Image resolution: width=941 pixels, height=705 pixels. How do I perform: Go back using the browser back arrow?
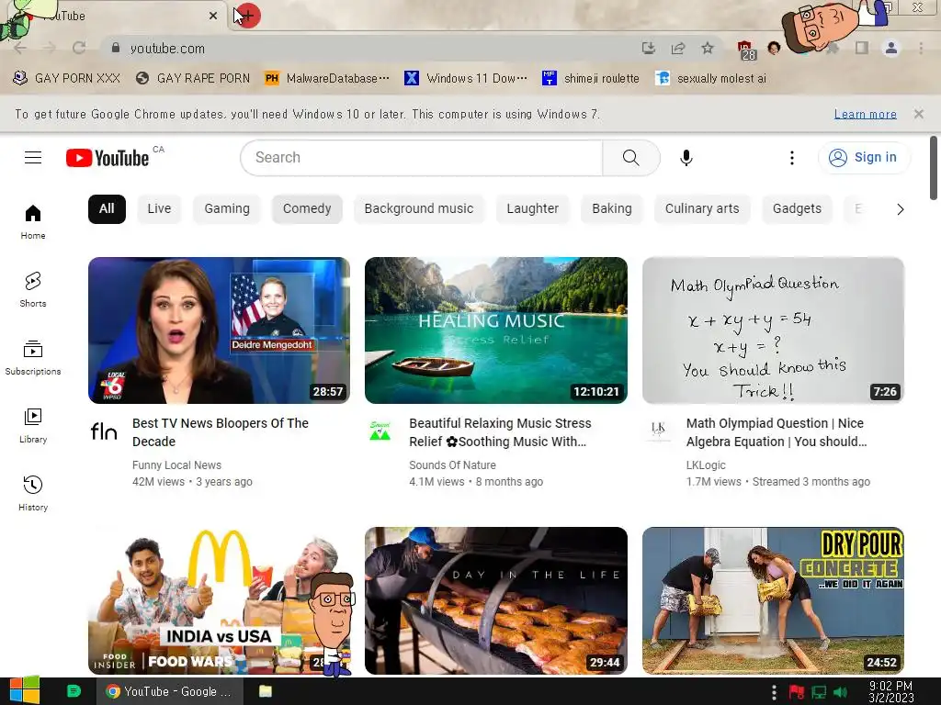click(20, 48)
